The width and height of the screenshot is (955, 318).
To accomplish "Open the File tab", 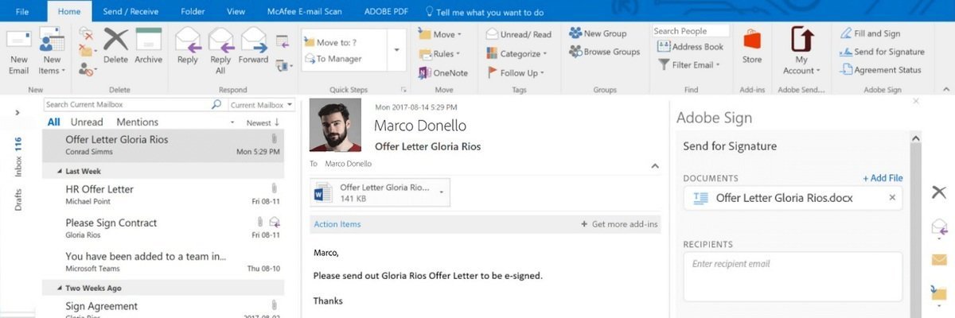I will [22, 12].
